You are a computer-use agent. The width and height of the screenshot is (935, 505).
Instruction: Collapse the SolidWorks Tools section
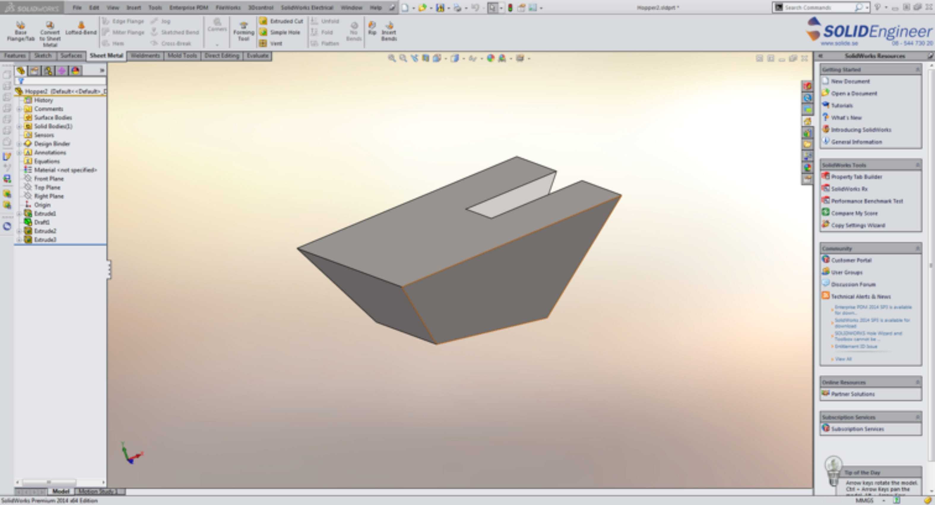pyautogui.click(x=917, y=165)
